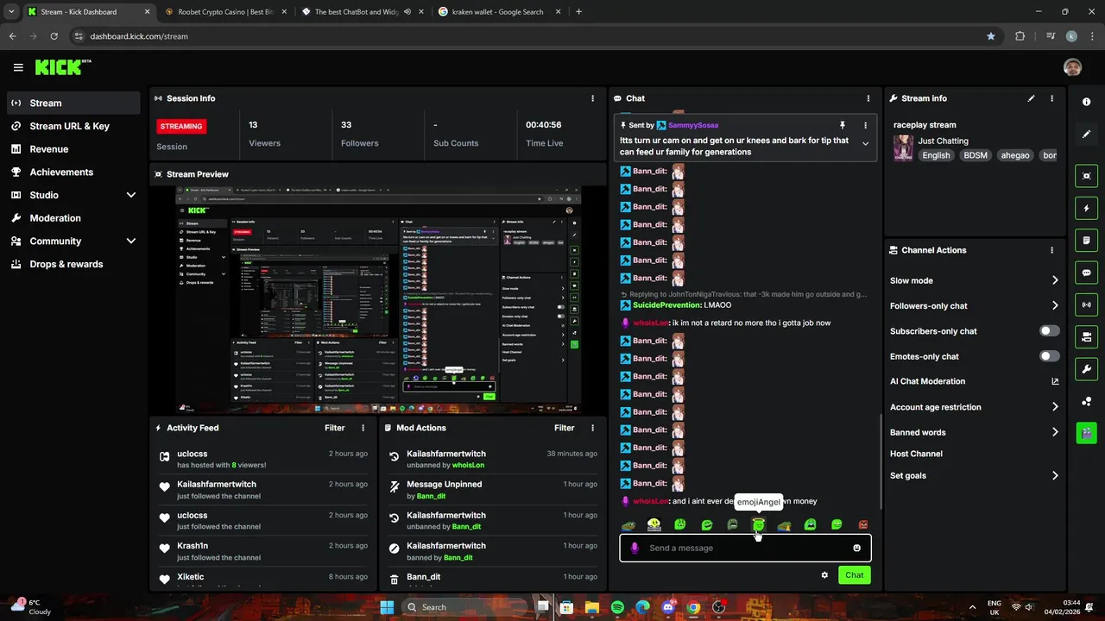Enable Subscribers-only chat toggle
The width and height of the screenshot is (1105, 621).
[x=1049, y=331]
